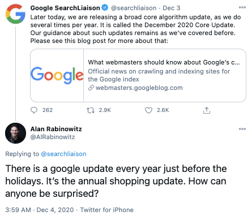Open the Dec 3 tweet timestamp
Image resolution: width=252 pixels, height=220 pixels.
(172, 8)
